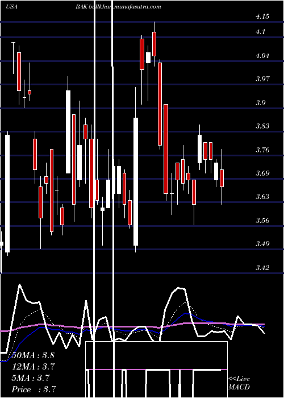The image size is (284, 398).
Task: Click the 3.9 price axis label
Action: 260,103
